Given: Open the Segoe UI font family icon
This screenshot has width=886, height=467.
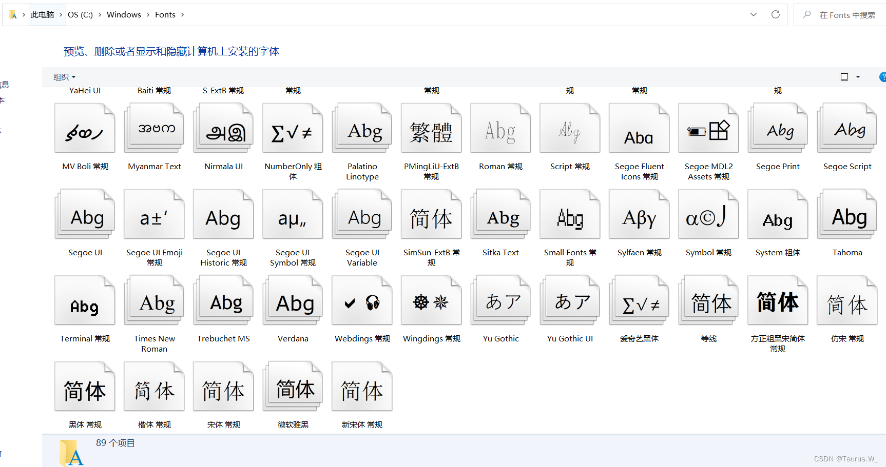Looking at the screenshot, I should tap(85, 214).
